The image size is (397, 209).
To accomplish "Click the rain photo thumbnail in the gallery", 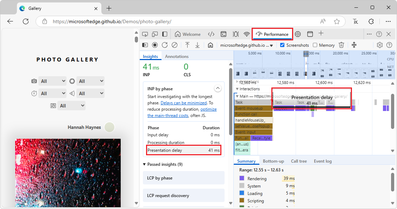I will (68, 172).
